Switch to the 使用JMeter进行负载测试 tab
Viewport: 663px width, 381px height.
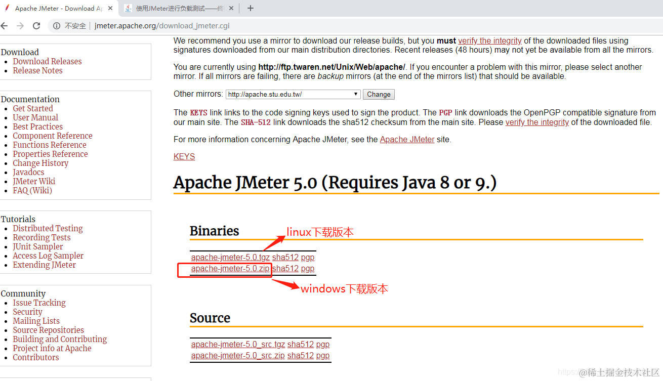[180, 8]
